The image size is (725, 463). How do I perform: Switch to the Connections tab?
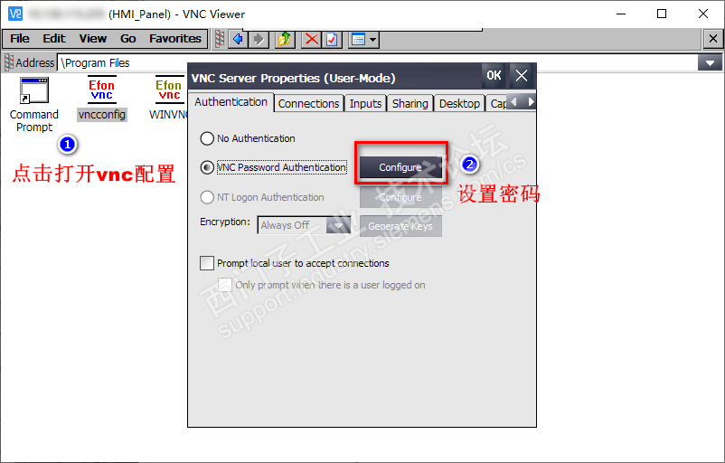point(308,104)
